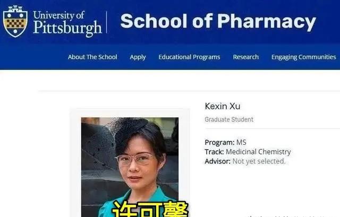340x217 pixels.
Task: Click the Not yet selected advisor text
Action: point(259,161)
